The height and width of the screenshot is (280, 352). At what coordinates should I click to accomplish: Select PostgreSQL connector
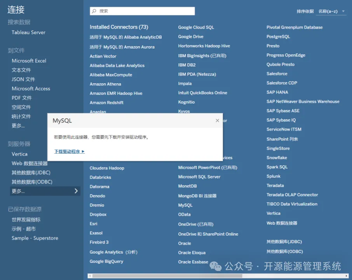click(x=278, y=37)
